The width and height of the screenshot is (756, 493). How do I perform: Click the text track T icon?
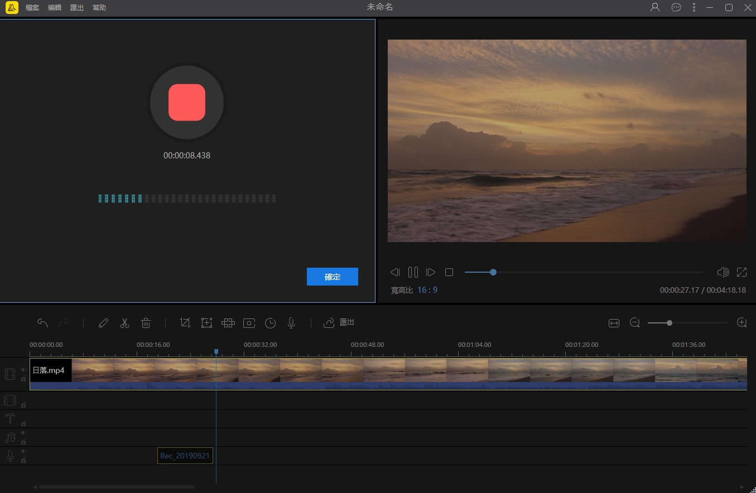pyautogui.click(x=9, y=419)
